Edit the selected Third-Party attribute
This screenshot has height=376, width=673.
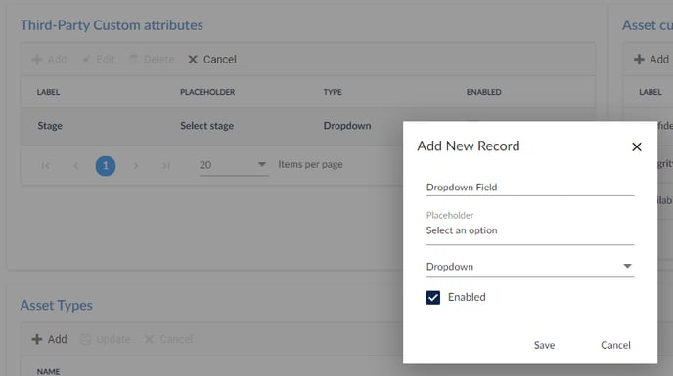[x=98, y=60]
